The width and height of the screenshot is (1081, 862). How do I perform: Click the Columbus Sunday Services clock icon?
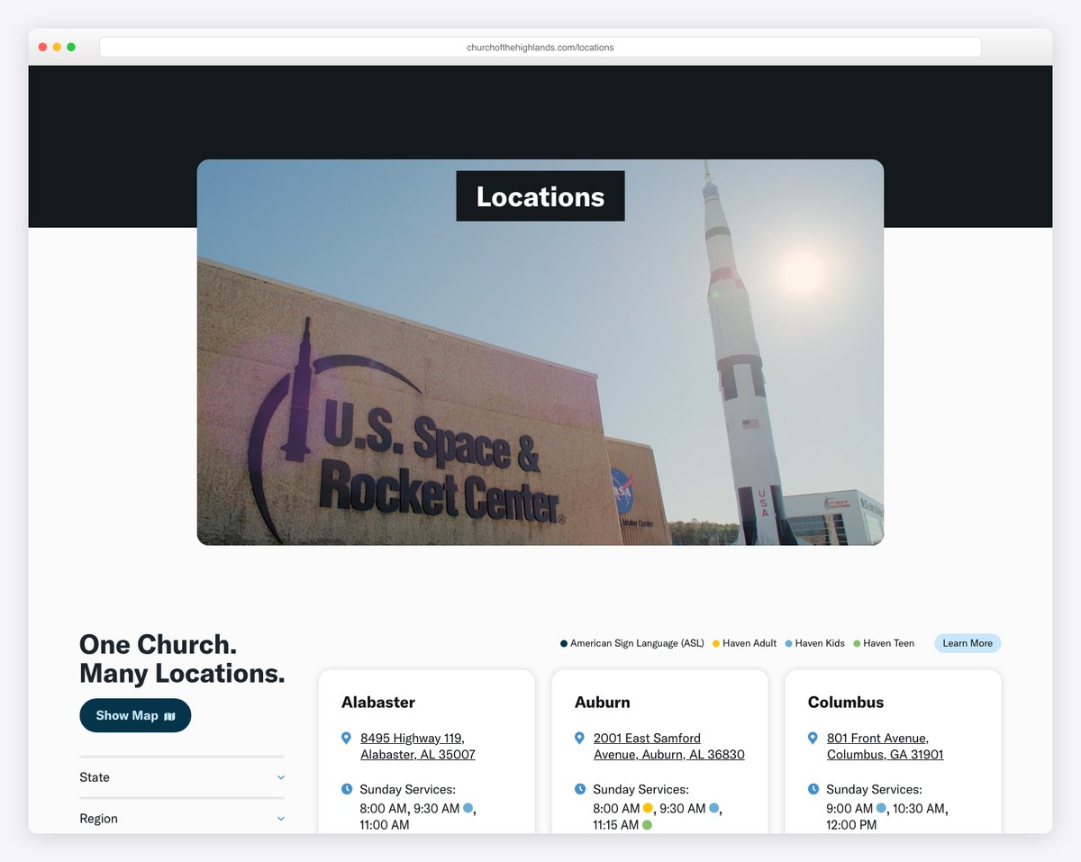[813, 789]
